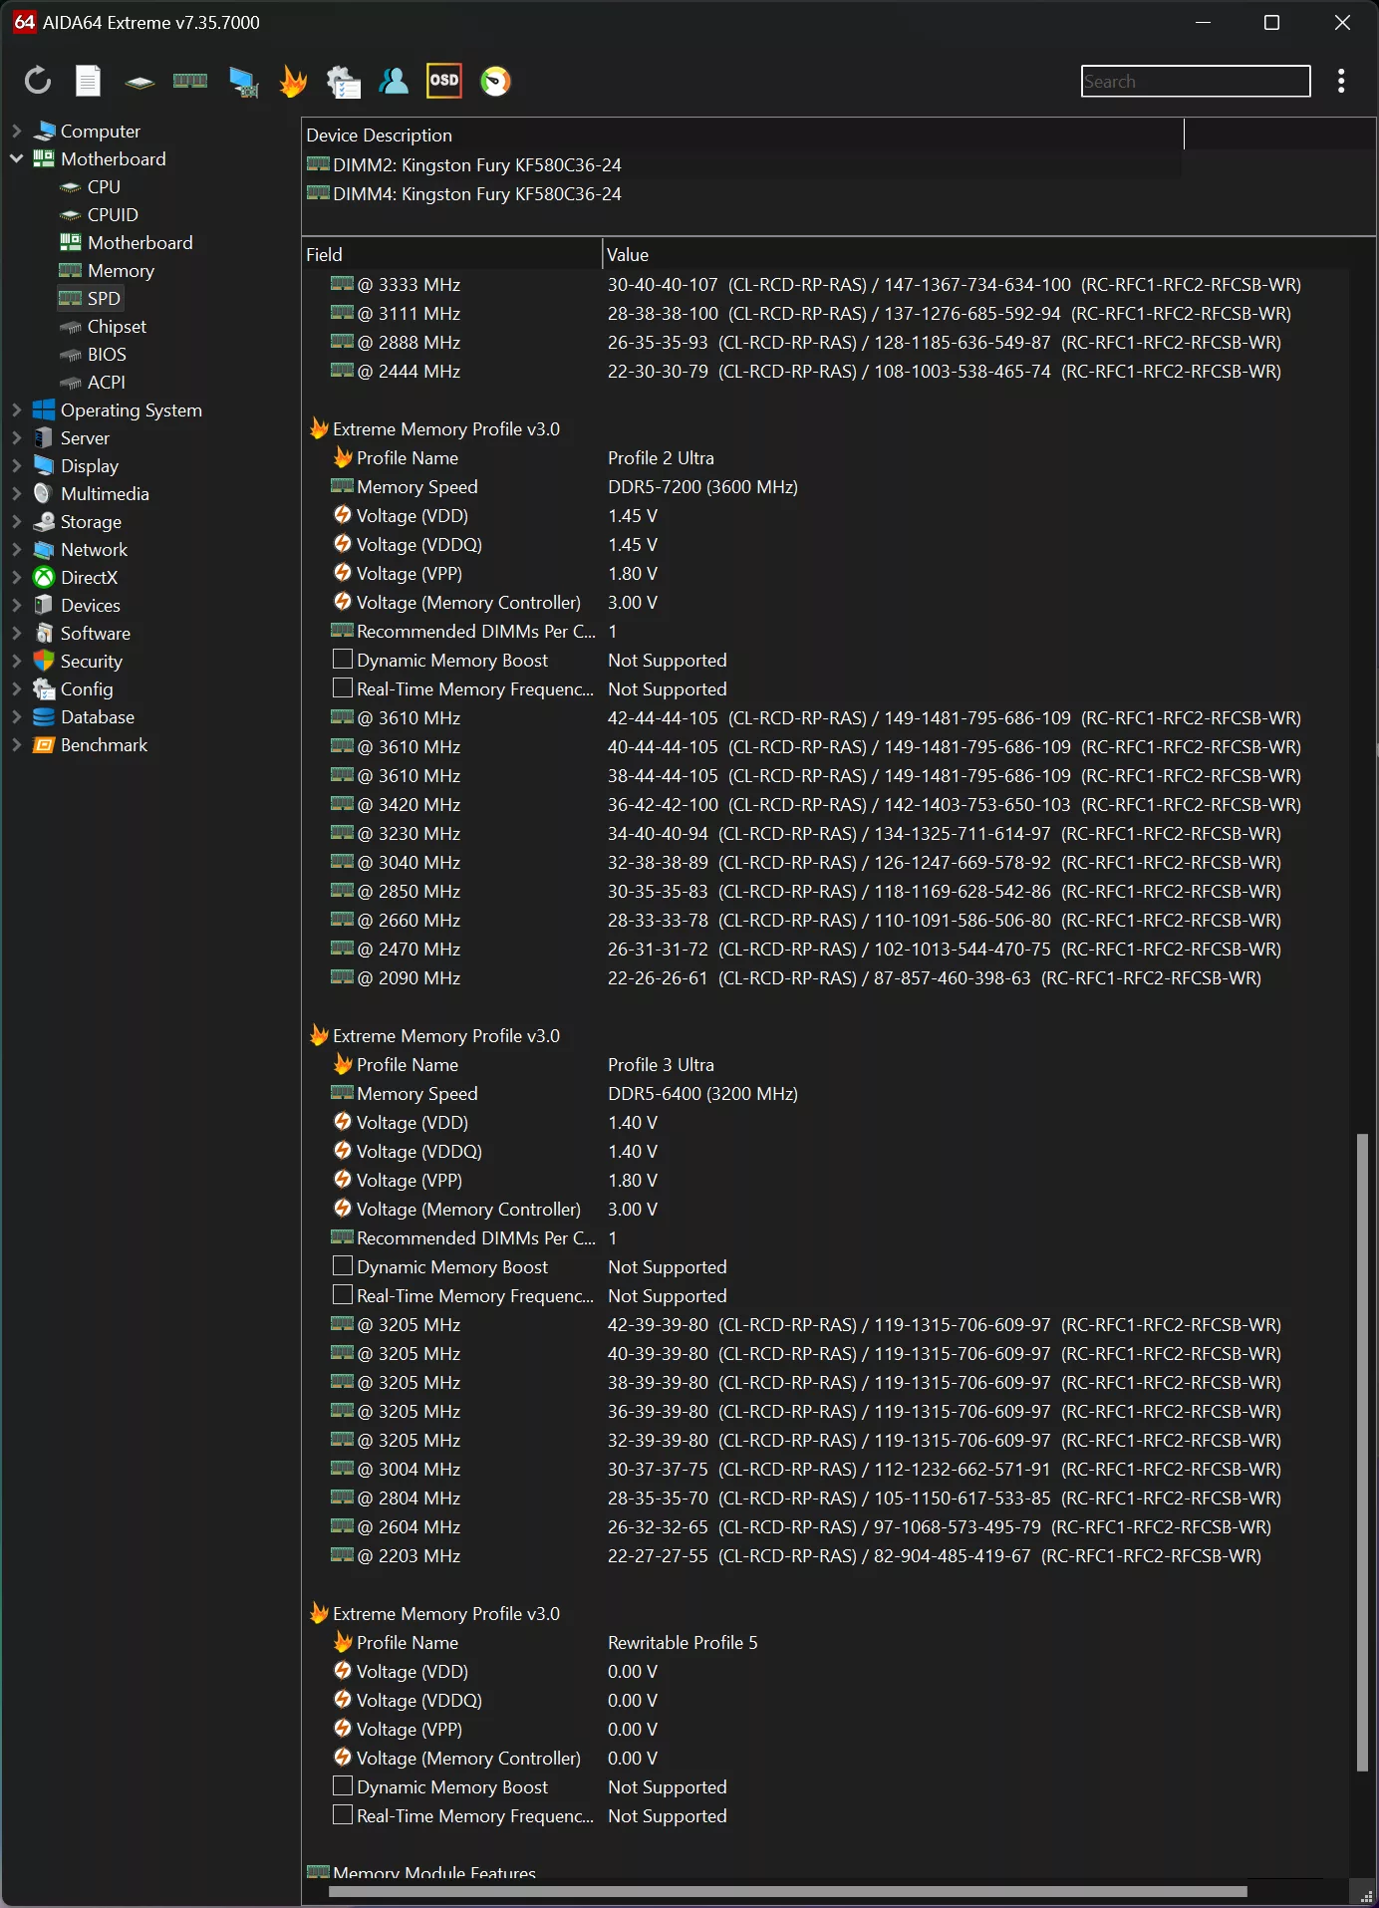The width and height of the screenshot is (1379, 1908).
Task: Open the BIOS tree item
Action: coord(107,355)
